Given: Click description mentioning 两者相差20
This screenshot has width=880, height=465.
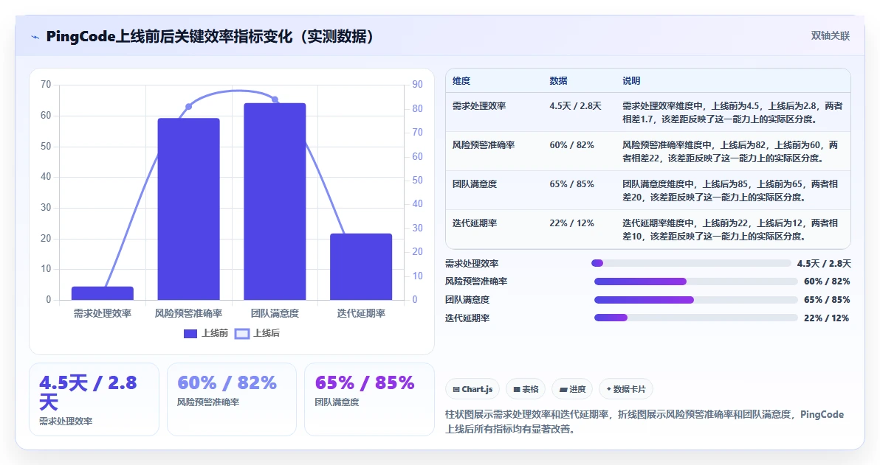Looking at the screenshot, I should tap(730, 191).
